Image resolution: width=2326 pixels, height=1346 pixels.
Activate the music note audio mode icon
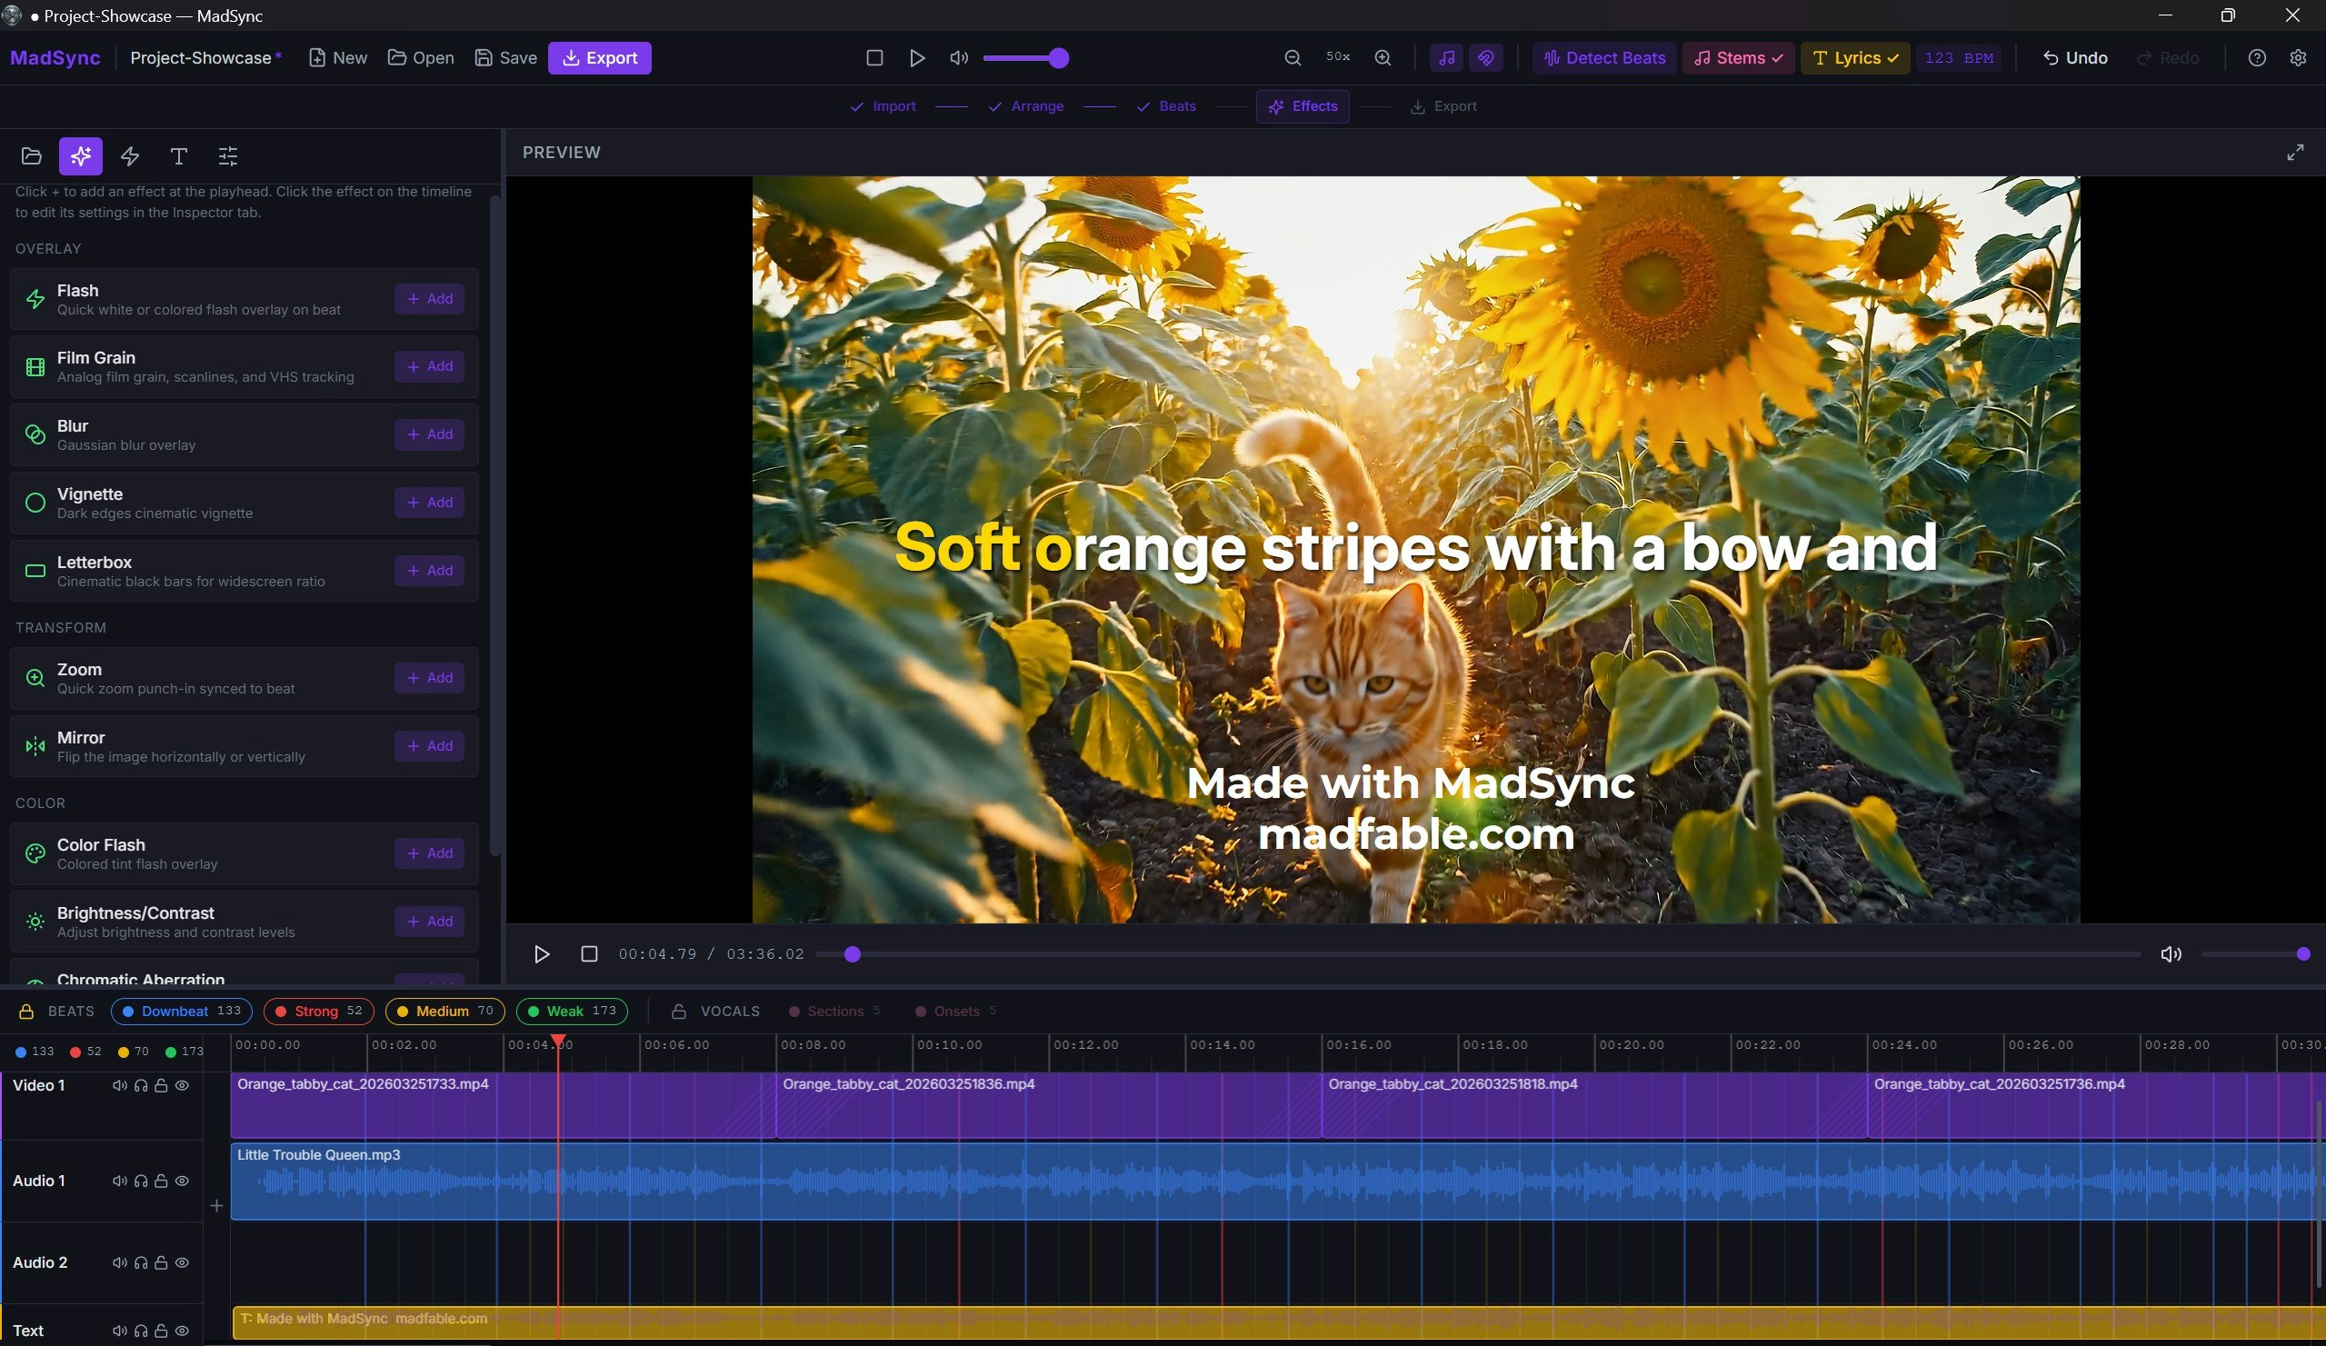[x=1446, y=57]
